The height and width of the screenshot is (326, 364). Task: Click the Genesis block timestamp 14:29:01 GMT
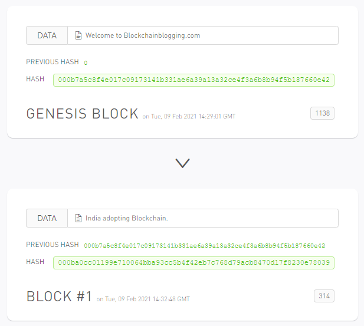coord(189,117)
